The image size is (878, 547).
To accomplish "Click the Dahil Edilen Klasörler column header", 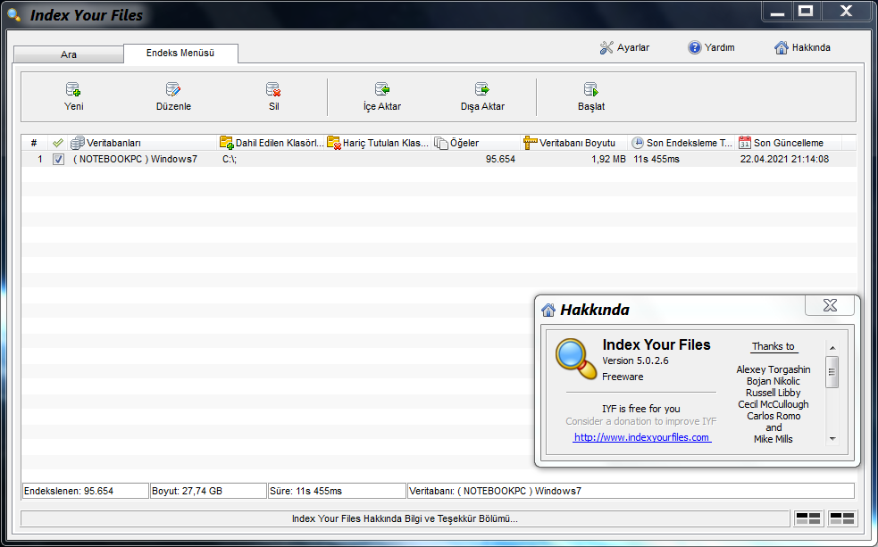I will coord(271,143).
